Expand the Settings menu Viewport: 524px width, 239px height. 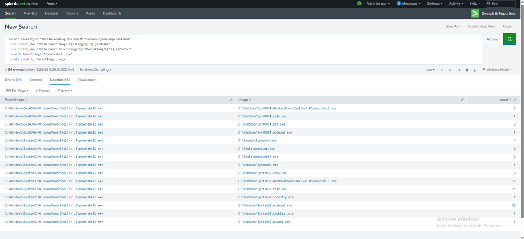click(435, 3)
